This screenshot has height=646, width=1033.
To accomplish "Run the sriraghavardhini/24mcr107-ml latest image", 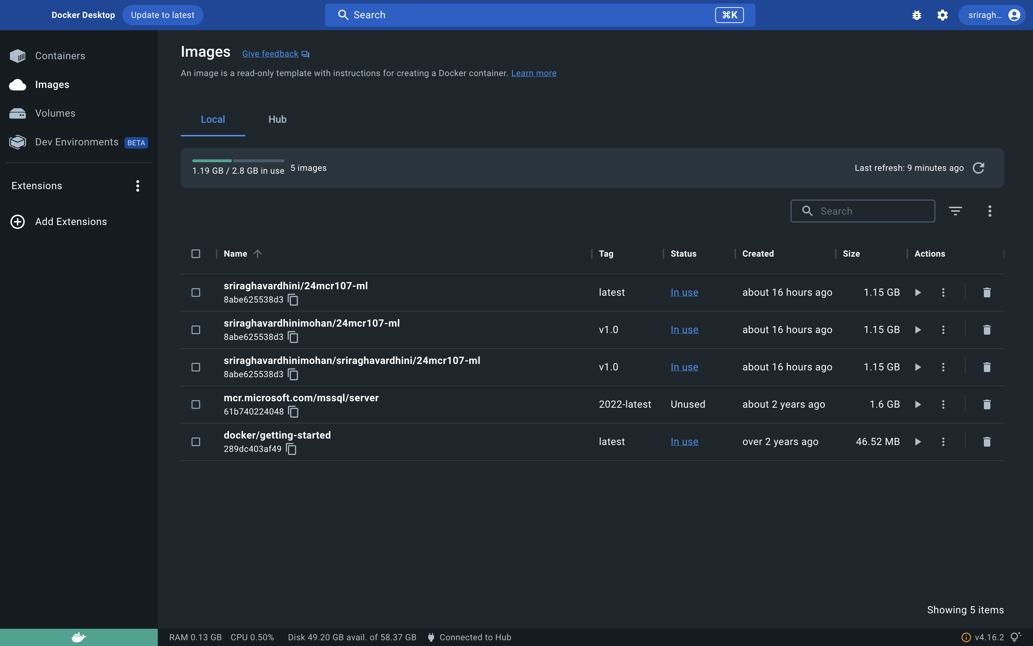I will point(918,292).
